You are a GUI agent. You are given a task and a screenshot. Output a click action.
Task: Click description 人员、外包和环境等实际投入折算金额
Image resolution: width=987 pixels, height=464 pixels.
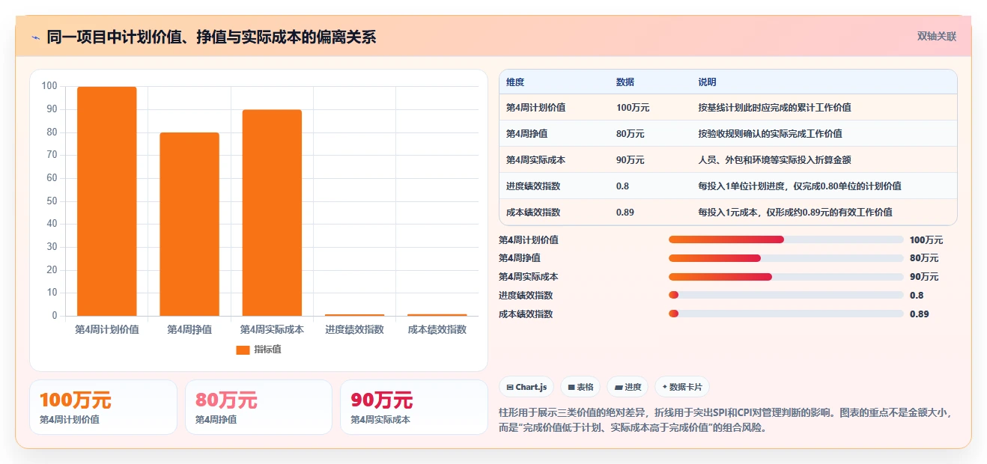pyautogui.click(x=774, y=160)
